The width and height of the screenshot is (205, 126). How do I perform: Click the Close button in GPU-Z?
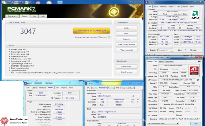[196, 123]
